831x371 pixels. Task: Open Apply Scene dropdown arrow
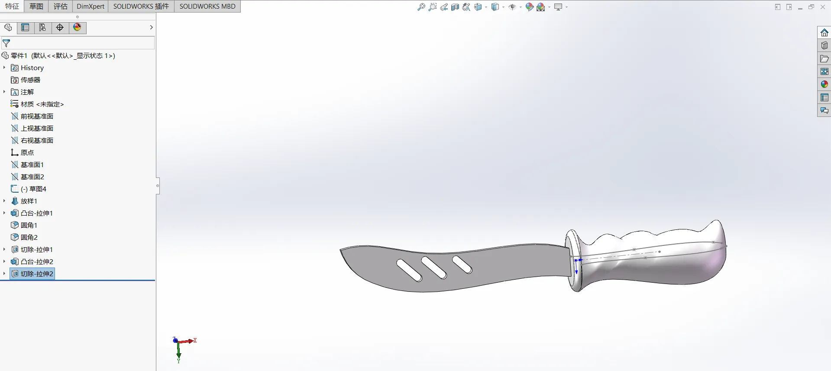549,7
